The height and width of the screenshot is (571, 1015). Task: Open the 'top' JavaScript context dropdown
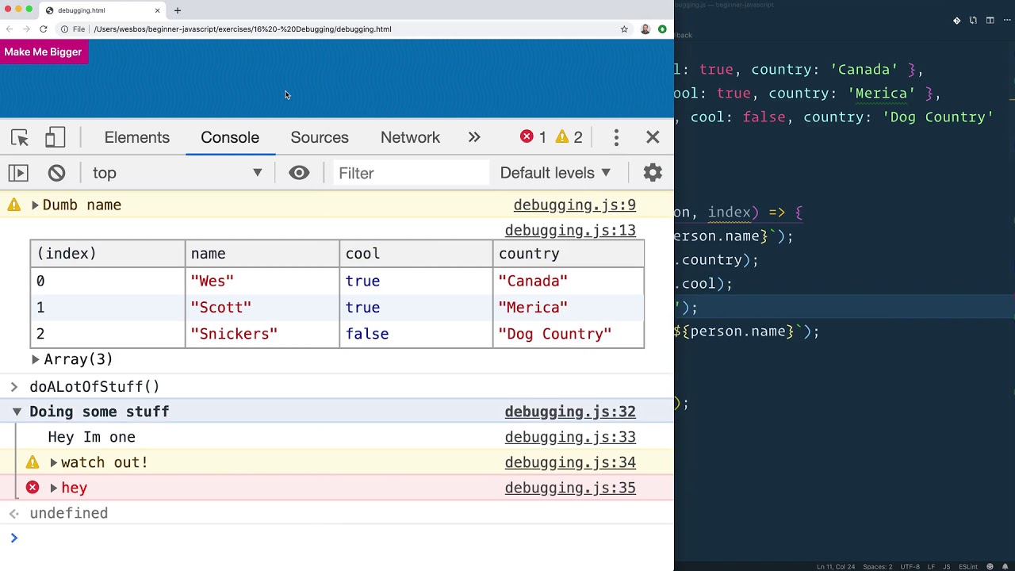click(177, 173)
